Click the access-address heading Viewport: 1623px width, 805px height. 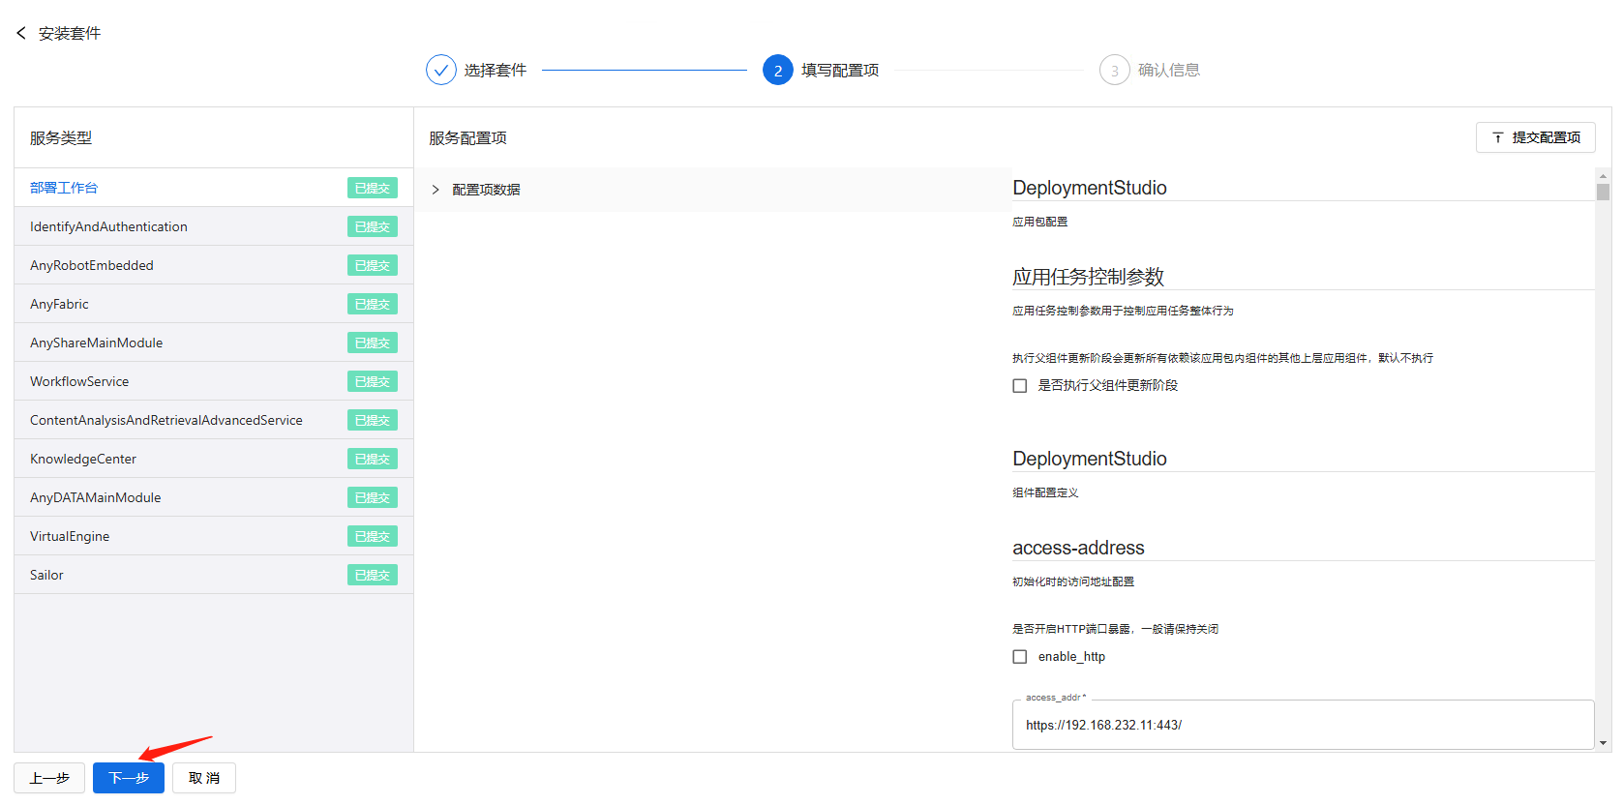click(x=1078, y=548)
